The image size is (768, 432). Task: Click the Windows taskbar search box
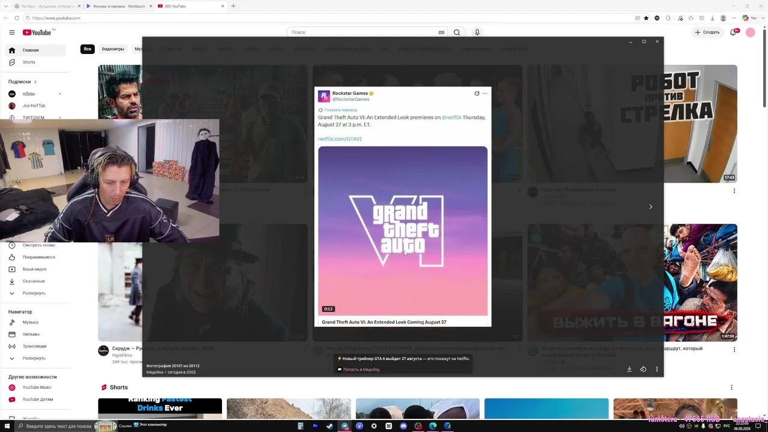[53, 426]
